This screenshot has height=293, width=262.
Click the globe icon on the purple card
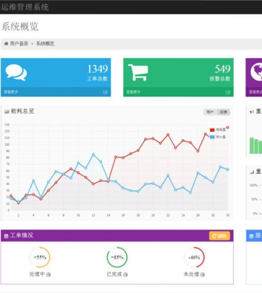coord(256,72)
